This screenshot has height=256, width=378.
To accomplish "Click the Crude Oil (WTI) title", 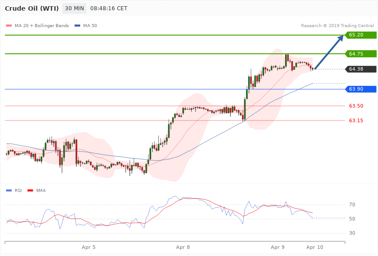I will (32, 8).
